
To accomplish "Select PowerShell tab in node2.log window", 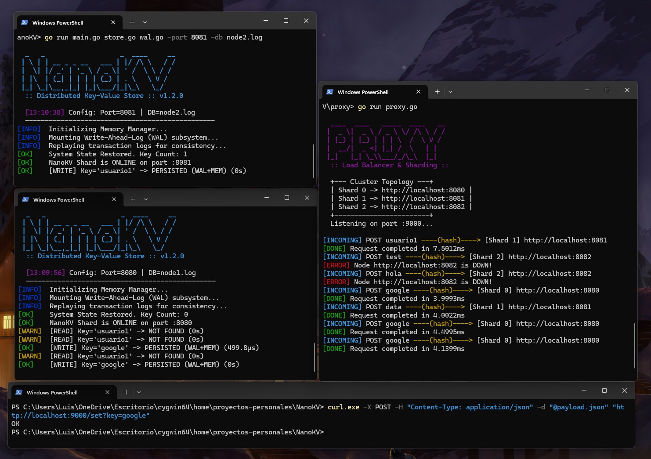I will coord(69,22).
